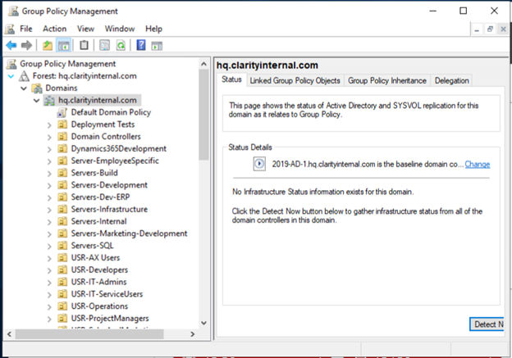Viewport: 512px width, 358px height.
Task: Click the Servers-Build OU folder icon
Action: click(x=62, y=173)
